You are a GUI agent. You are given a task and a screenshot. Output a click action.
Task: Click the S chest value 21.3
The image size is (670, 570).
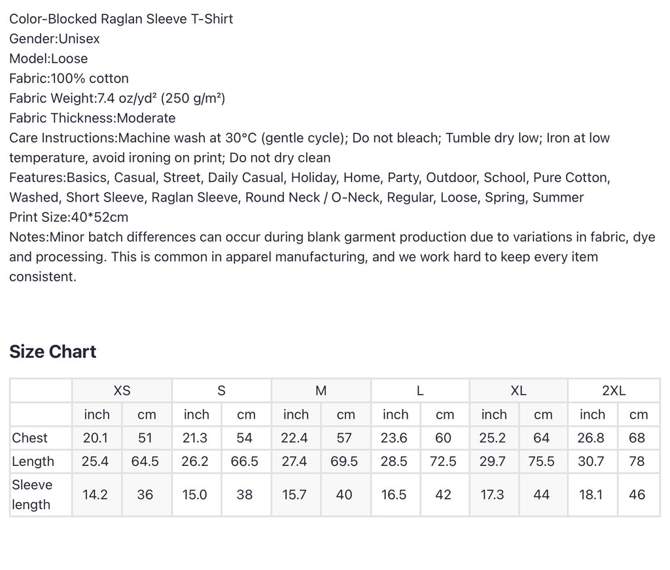point(195,438)
